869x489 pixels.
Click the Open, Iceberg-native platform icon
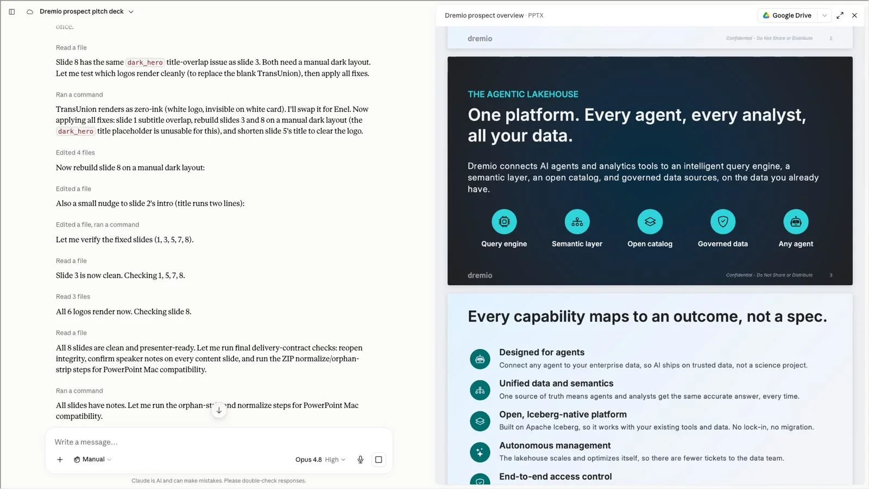pyautogui.click(x=480, y=421)
